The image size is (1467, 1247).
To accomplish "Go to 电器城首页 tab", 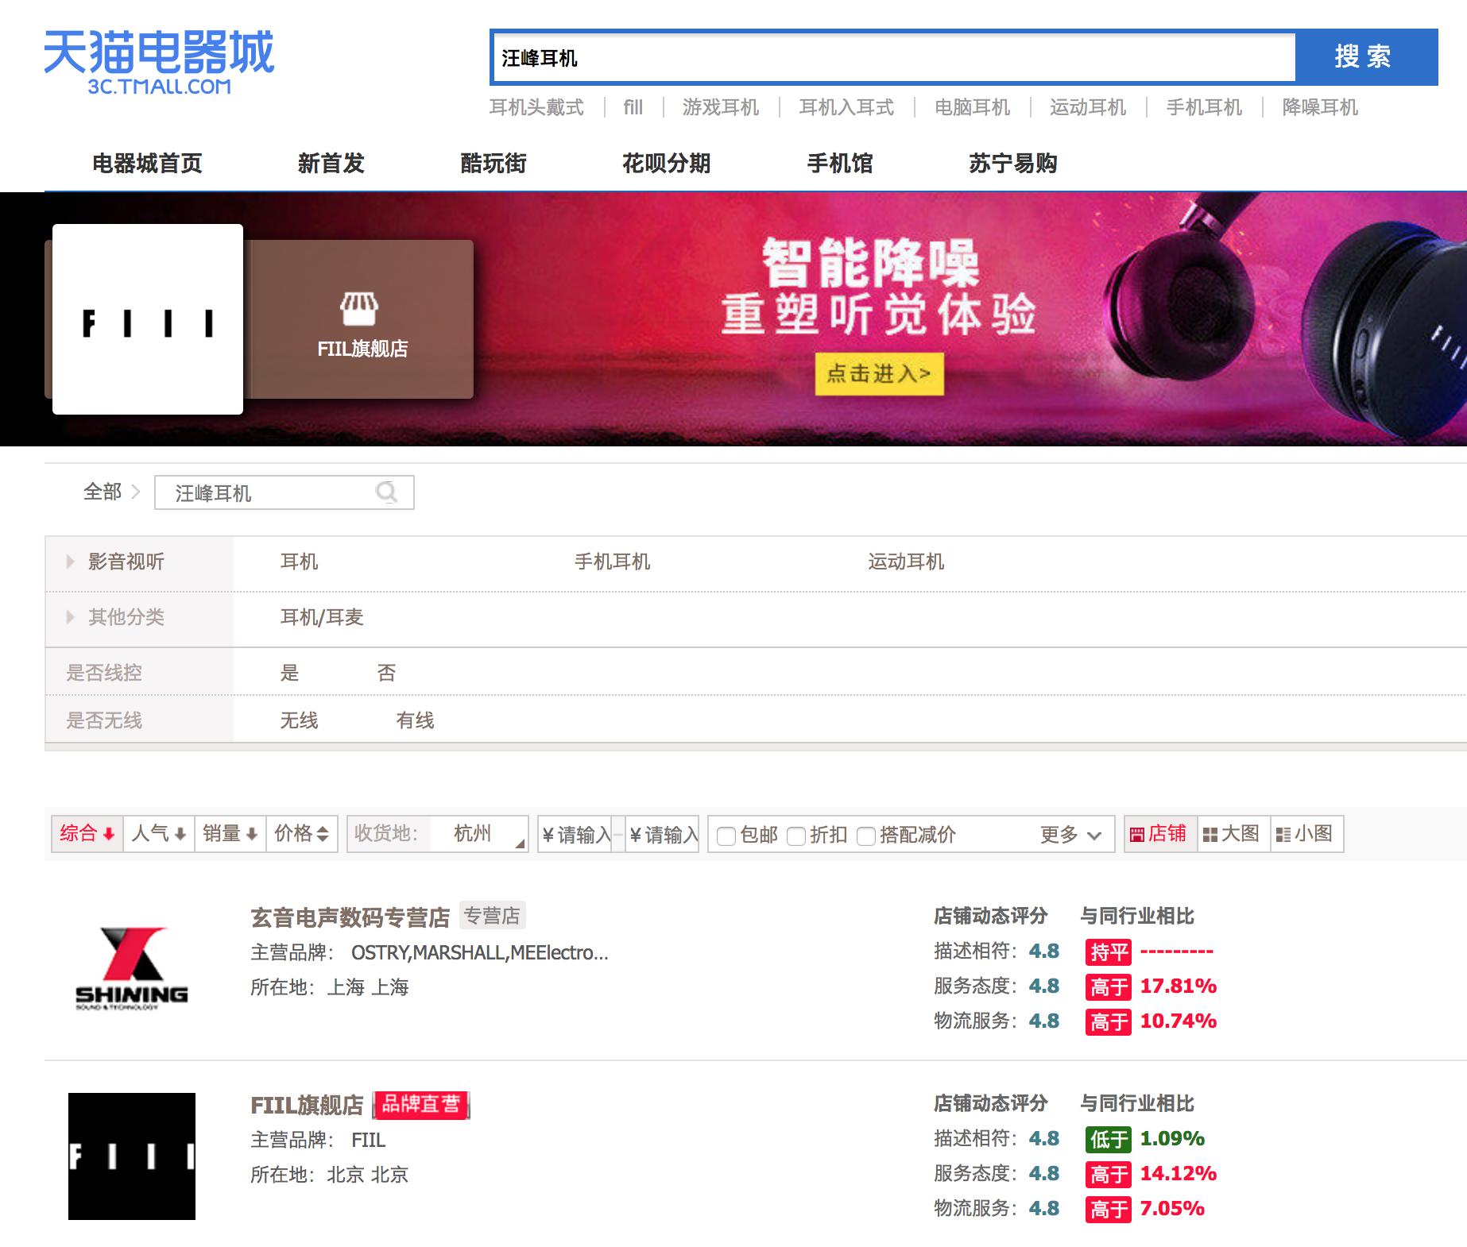I will (x=147, y=164).
